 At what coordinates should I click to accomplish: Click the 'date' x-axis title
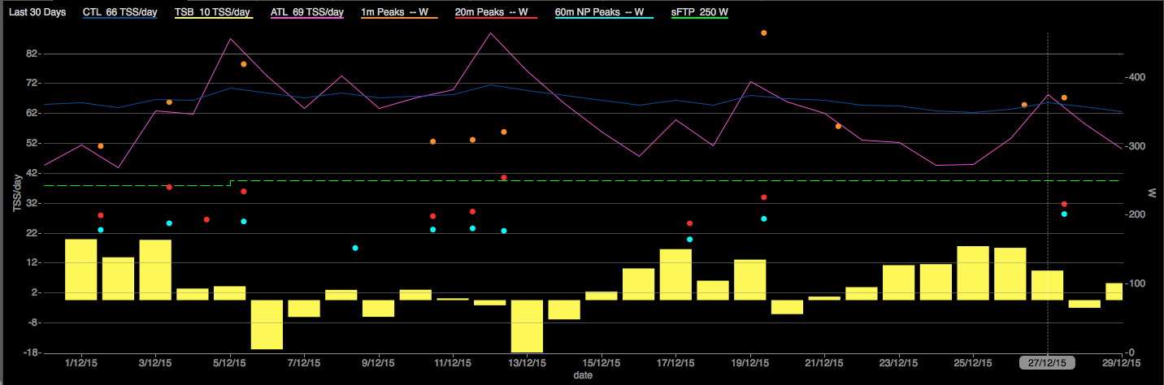[x=580, y=376]
